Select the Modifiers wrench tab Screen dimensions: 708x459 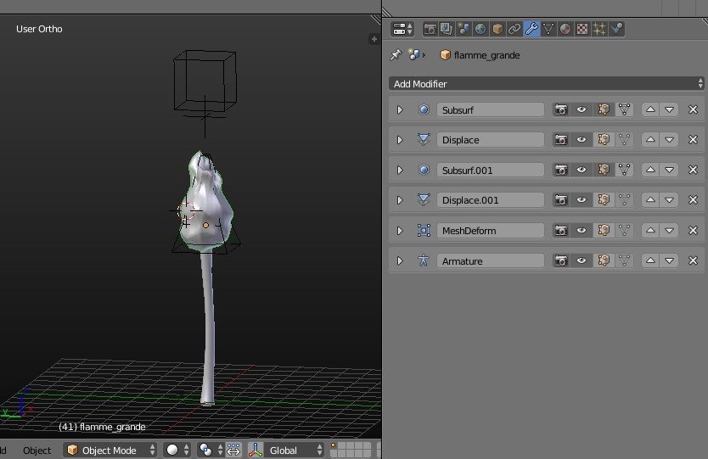[531, 29]
